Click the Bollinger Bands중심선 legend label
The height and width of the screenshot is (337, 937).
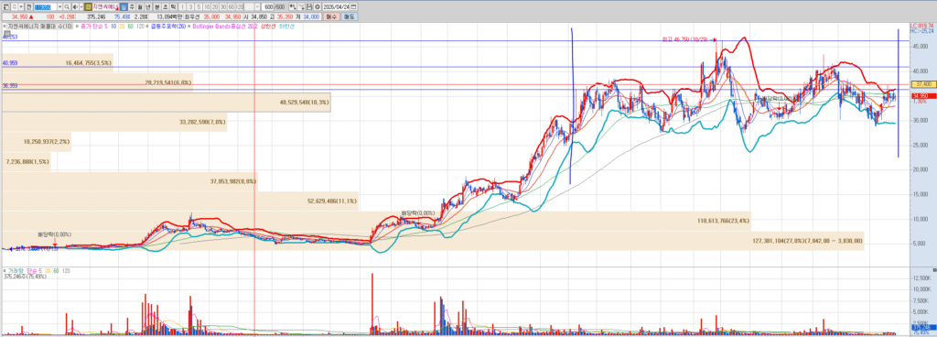(x=220, y=27)
